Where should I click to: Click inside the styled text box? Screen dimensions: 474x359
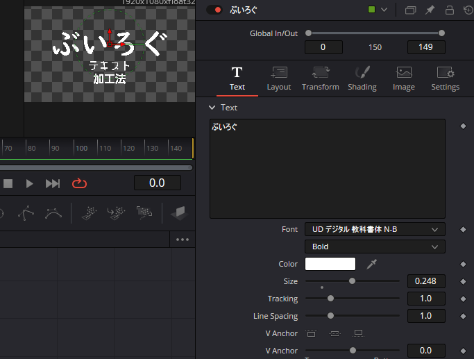pyautogui.click(x=328, y=169)
